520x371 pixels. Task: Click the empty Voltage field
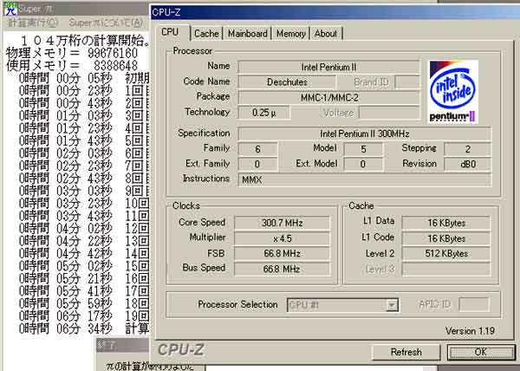click(389, 113)
